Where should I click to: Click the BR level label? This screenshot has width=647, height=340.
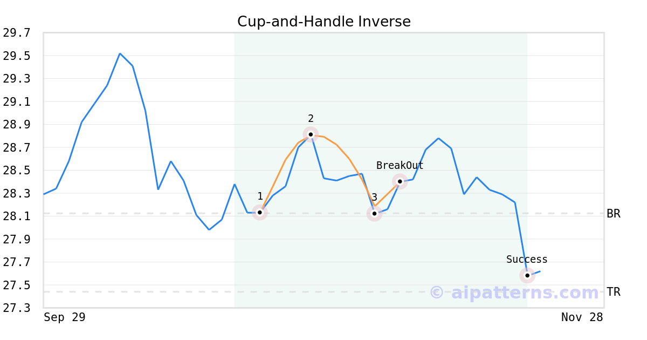click(x=614, y=214)
